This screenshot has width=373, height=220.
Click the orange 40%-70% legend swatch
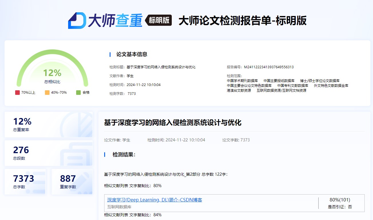(47, 93)
